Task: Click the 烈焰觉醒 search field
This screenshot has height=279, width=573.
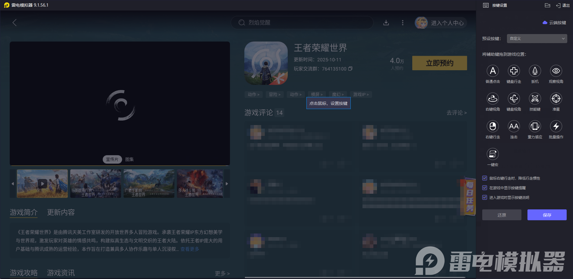Action: pyautogui.click(x=302, y=23)
